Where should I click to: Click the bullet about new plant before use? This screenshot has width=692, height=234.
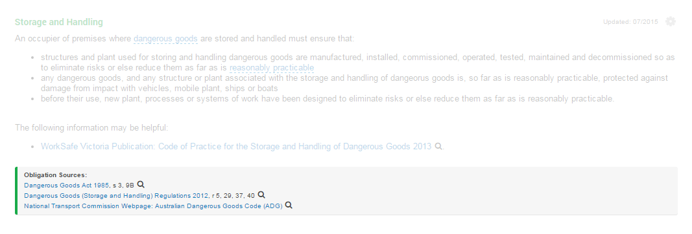(328, 98)
